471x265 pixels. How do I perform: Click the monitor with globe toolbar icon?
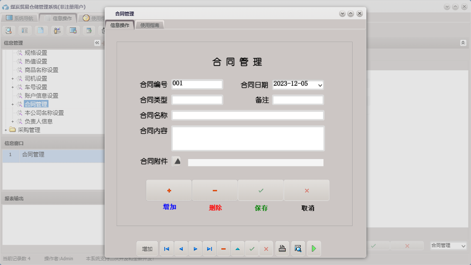click(72, 30)
